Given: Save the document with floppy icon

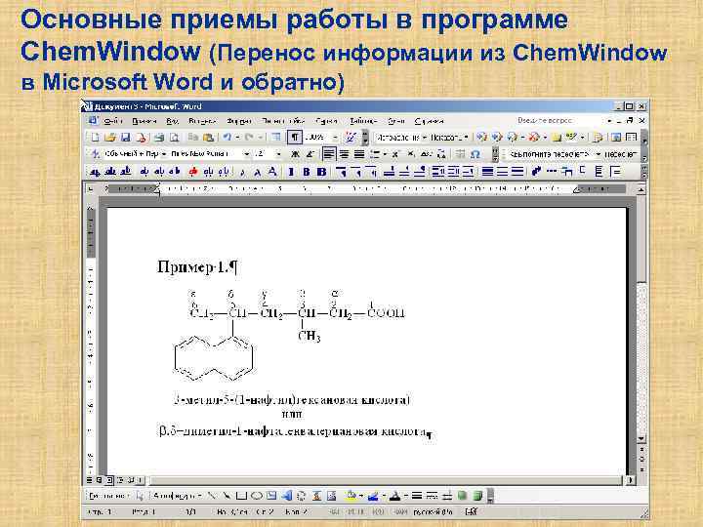Looking at the screenshot, I should click(126, 138).
